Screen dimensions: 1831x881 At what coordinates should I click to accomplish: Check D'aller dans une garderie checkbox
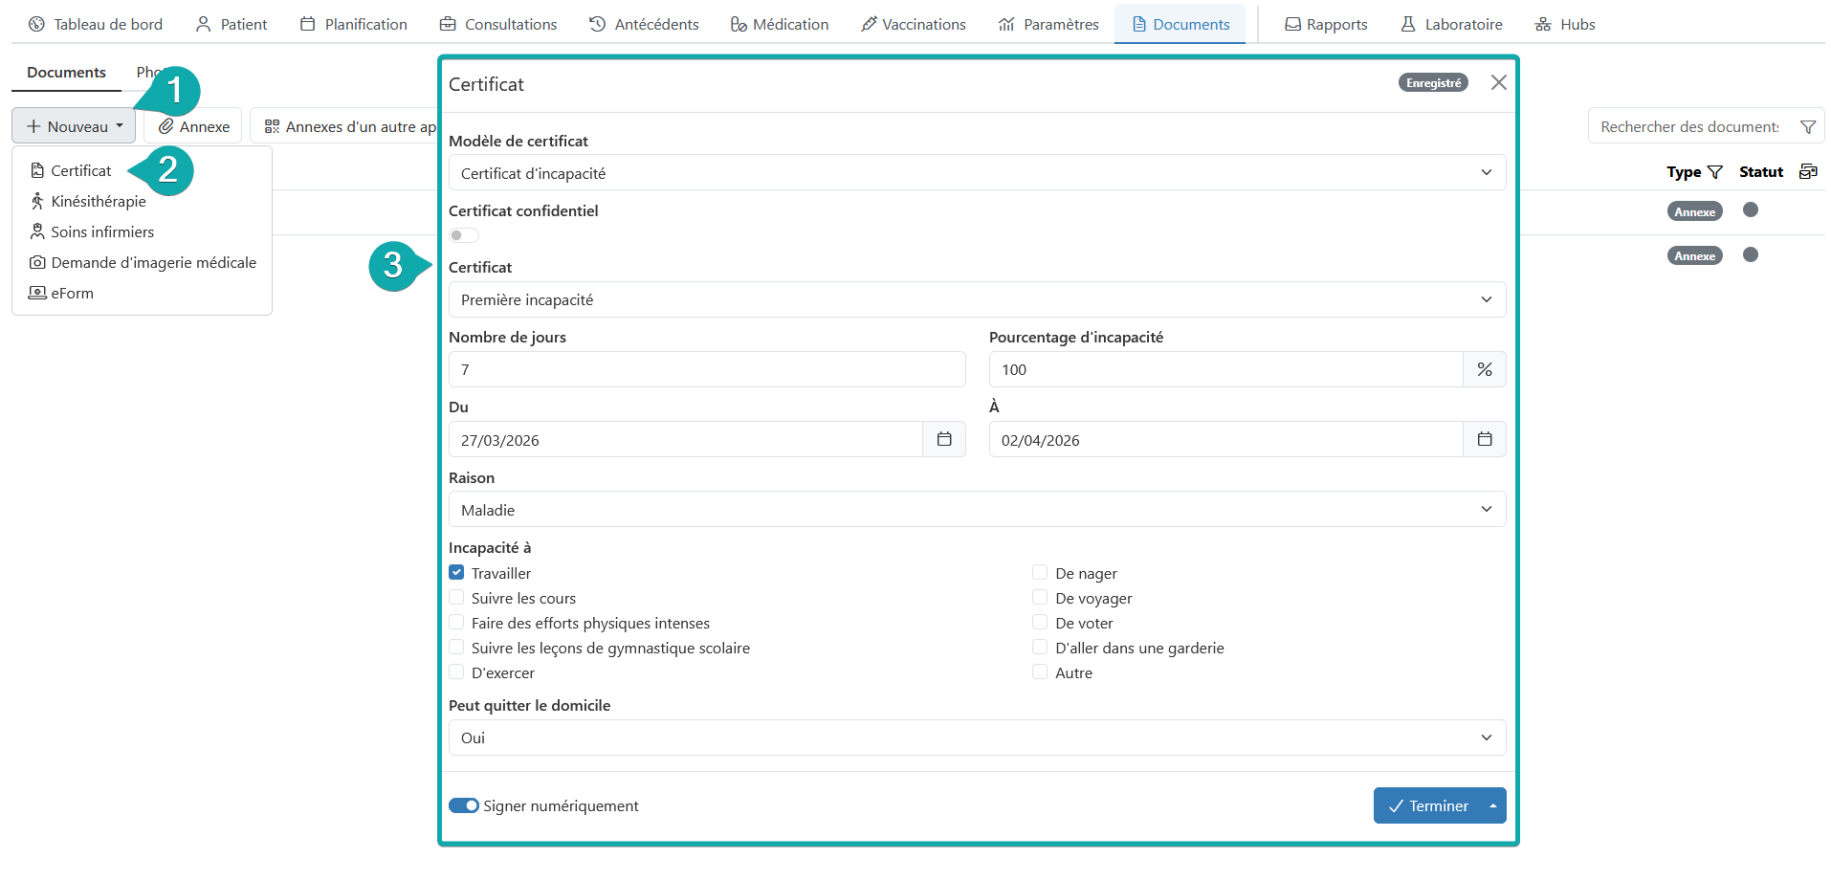(1040, 647)
